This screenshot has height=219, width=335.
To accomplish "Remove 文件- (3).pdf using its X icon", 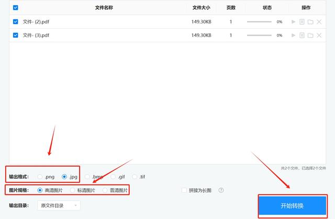I will click(x=319, y=35).
